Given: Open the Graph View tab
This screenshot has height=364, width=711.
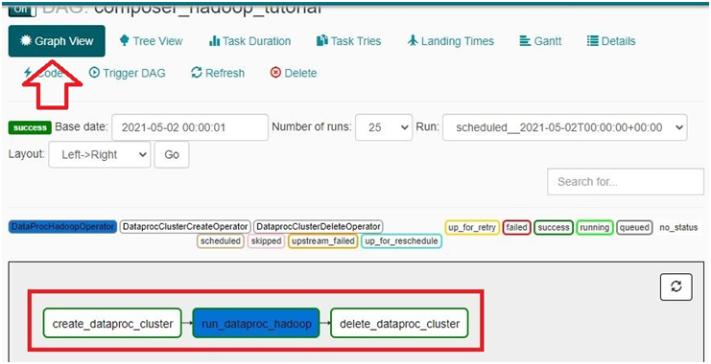Looking at the screenshot, I should 57,41.
